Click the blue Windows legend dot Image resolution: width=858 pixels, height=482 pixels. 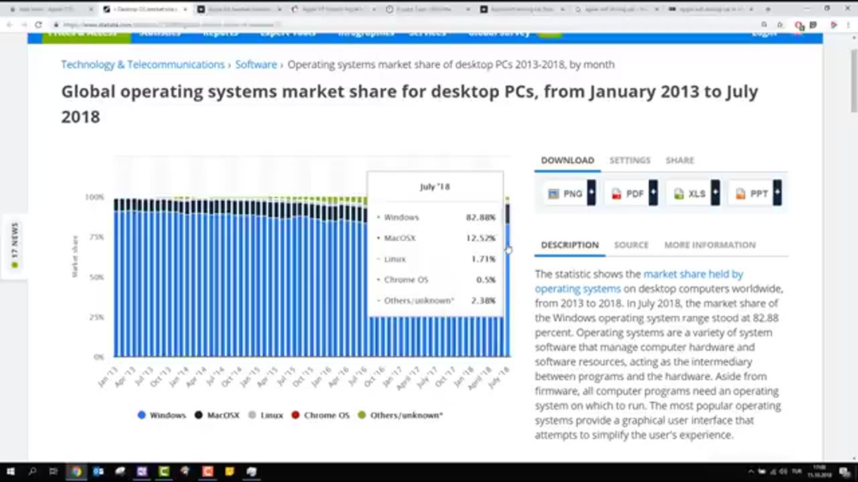pyautogui.click(x=141, y=415)
